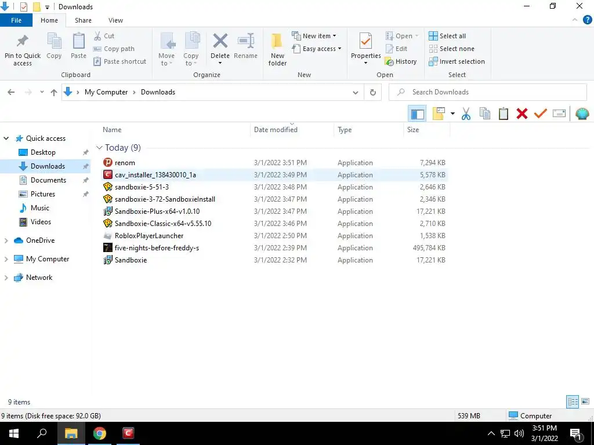Click Select all in ribbon
The width and height of the screenshot is (594, 445).
pyautogui.click(x=447, y=36)
